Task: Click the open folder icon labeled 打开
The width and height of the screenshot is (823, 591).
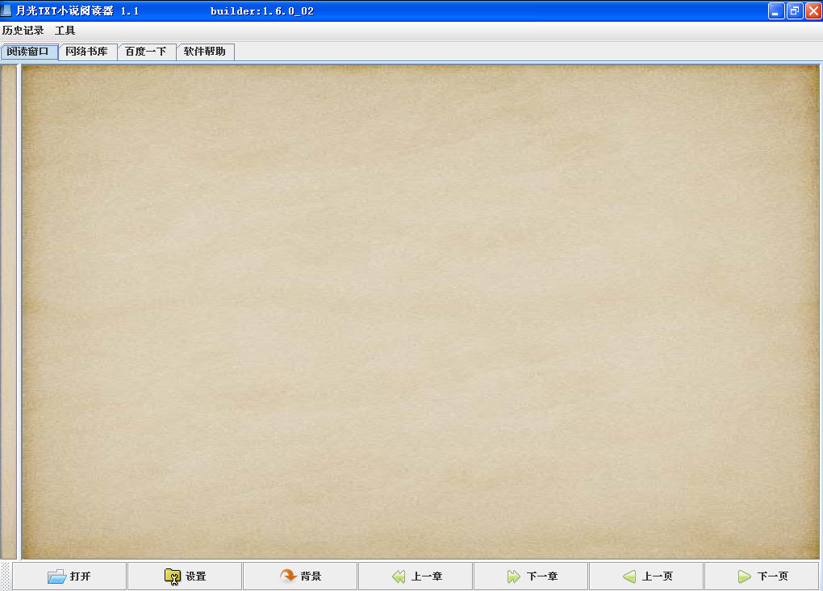Action: coord(57,576)
